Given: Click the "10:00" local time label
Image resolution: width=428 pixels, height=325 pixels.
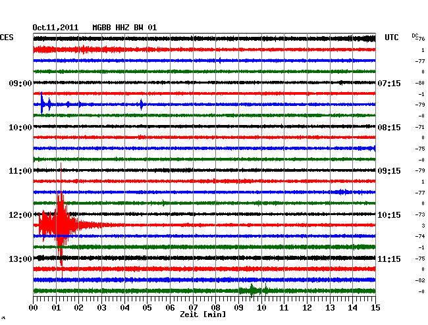Looking at the screenshot, I should click(x=20, y=128).
